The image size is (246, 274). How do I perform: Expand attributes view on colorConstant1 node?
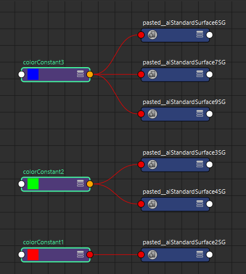[80, 254]
